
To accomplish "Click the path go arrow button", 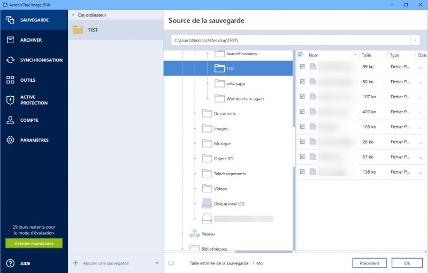I will 415,40.
